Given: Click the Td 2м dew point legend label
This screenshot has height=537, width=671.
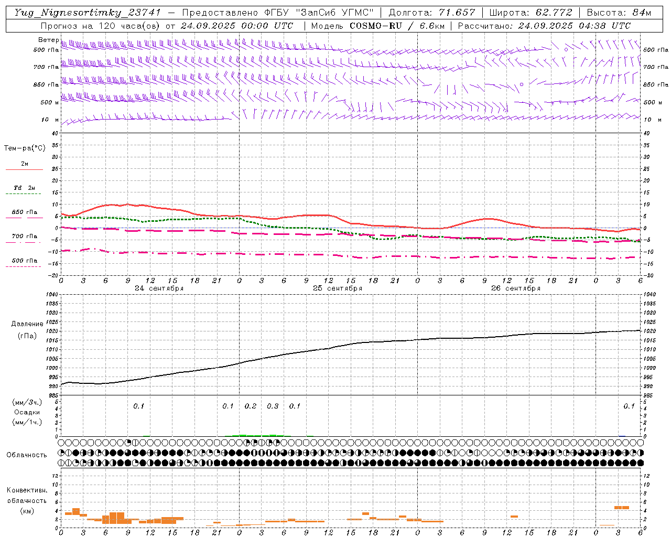Looking at the screenshot, I should (x=25, y=188).
